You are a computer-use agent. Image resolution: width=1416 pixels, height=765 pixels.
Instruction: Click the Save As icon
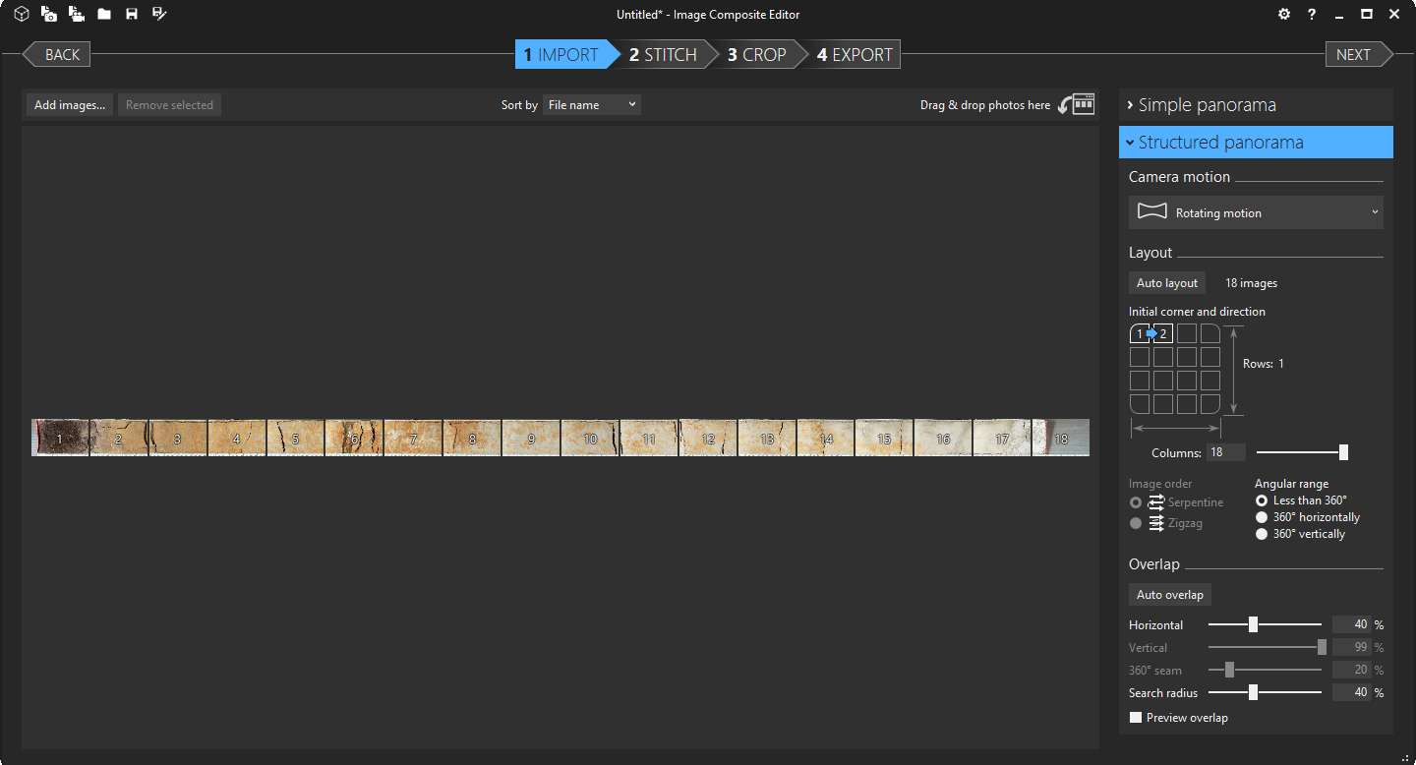(159, 14)
